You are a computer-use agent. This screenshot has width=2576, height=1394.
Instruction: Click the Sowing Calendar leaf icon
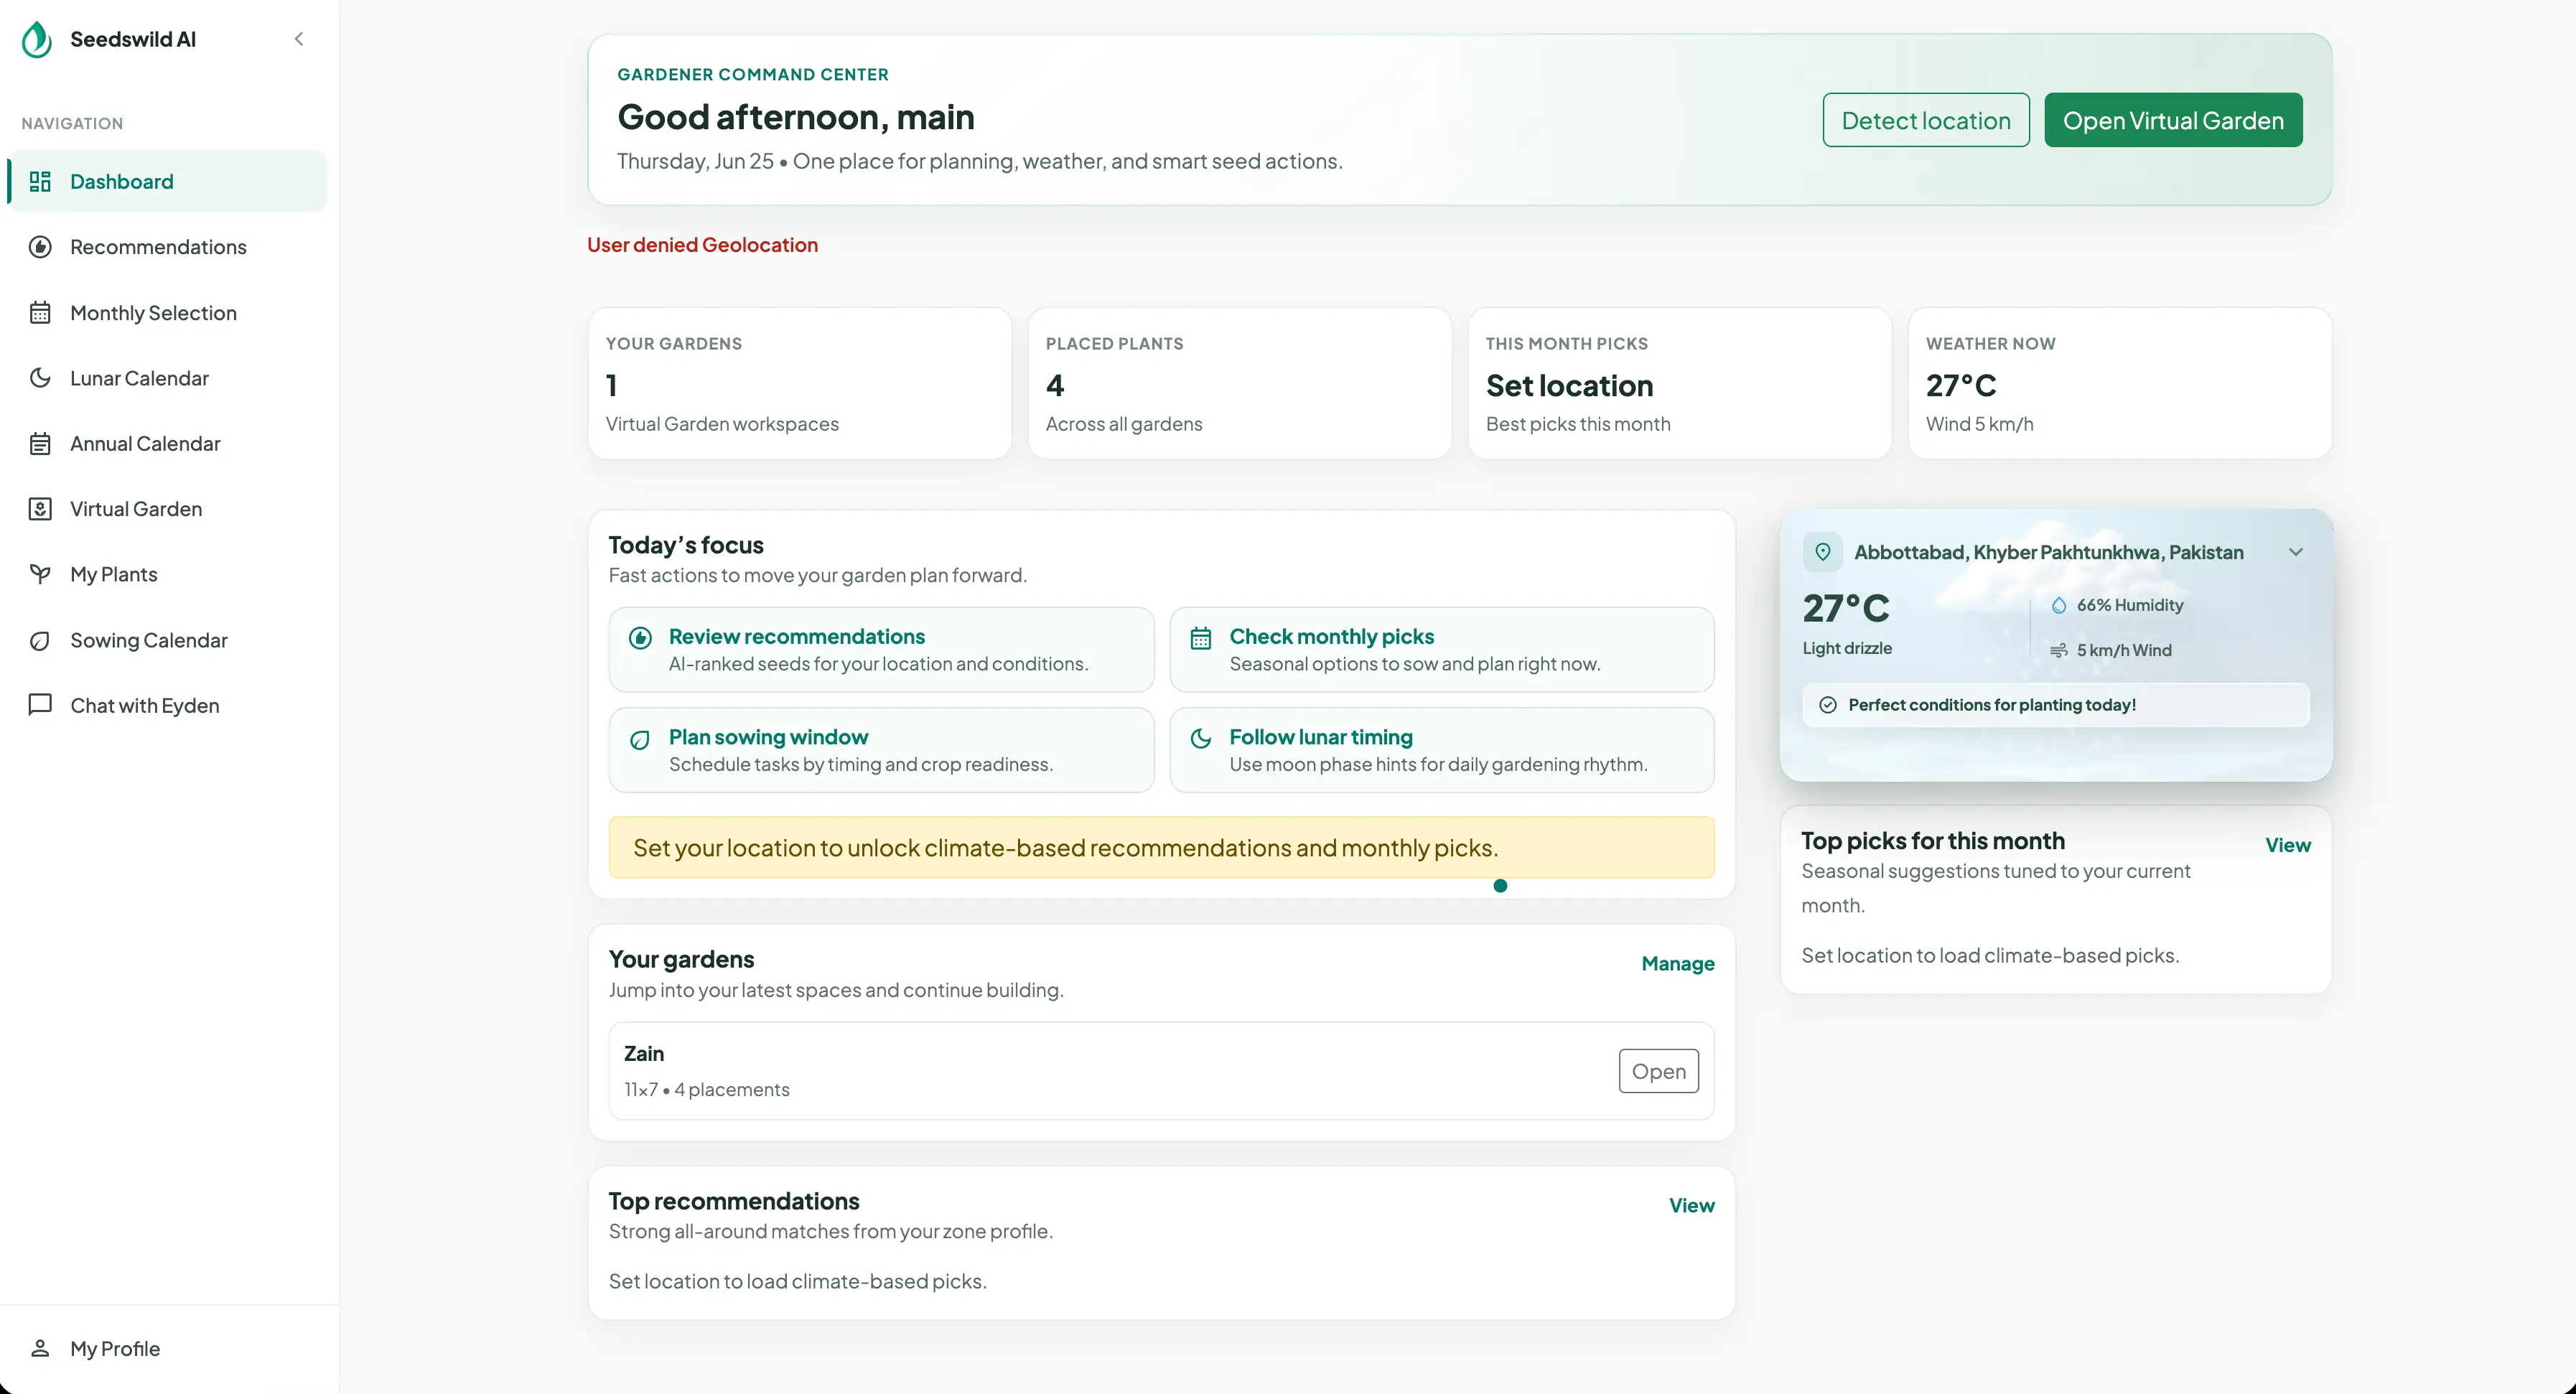(40, 640)
